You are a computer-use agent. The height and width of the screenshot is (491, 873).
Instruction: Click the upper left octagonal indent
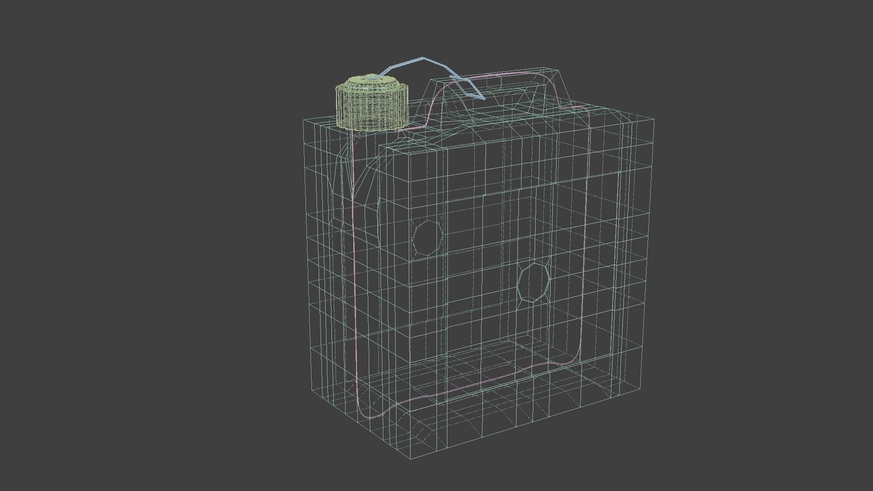[x=428, y=237]
